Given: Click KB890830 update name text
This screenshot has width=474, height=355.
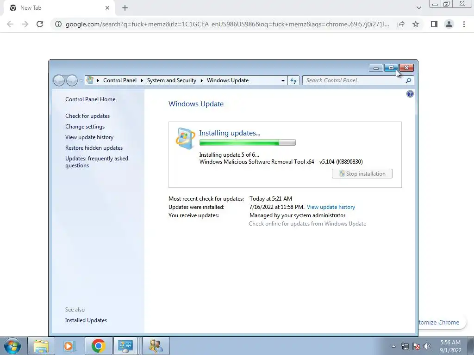Looking at the screenshot, I should pos(281,161).
